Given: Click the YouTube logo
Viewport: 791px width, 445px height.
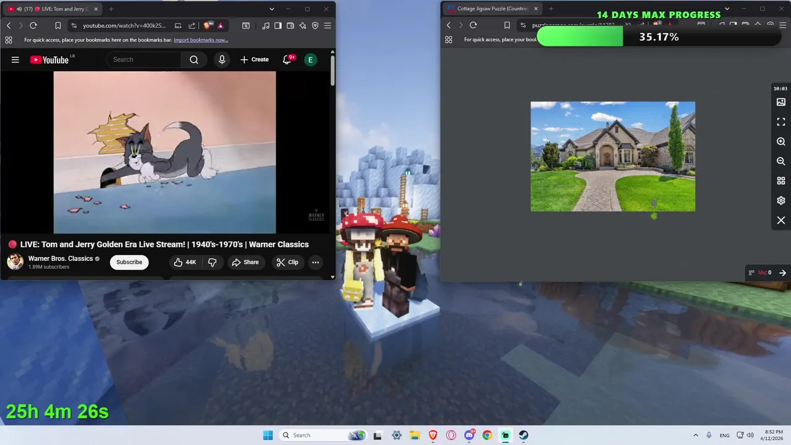Looking at the screenshot, I should (49, 59).
